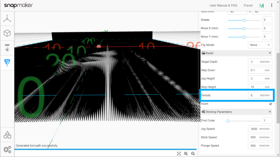Open the shapes case library icon
Screen dimensions: 280x157
7,135
